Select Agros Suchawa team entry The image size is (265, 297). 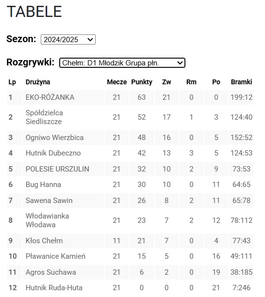(x=50, y=272)
